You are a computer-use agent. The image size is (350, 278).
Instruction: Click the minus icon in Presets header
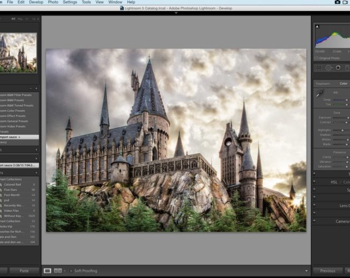coord(31,89)
